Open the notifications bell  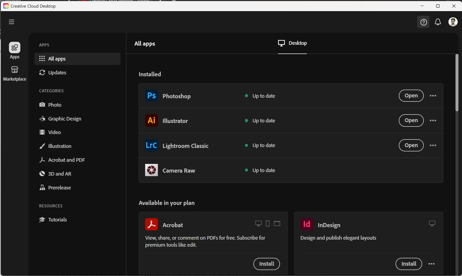[438, 22]
